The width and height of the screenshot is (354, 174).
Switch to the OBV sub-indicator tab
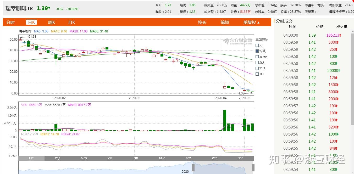pos(188,158)
